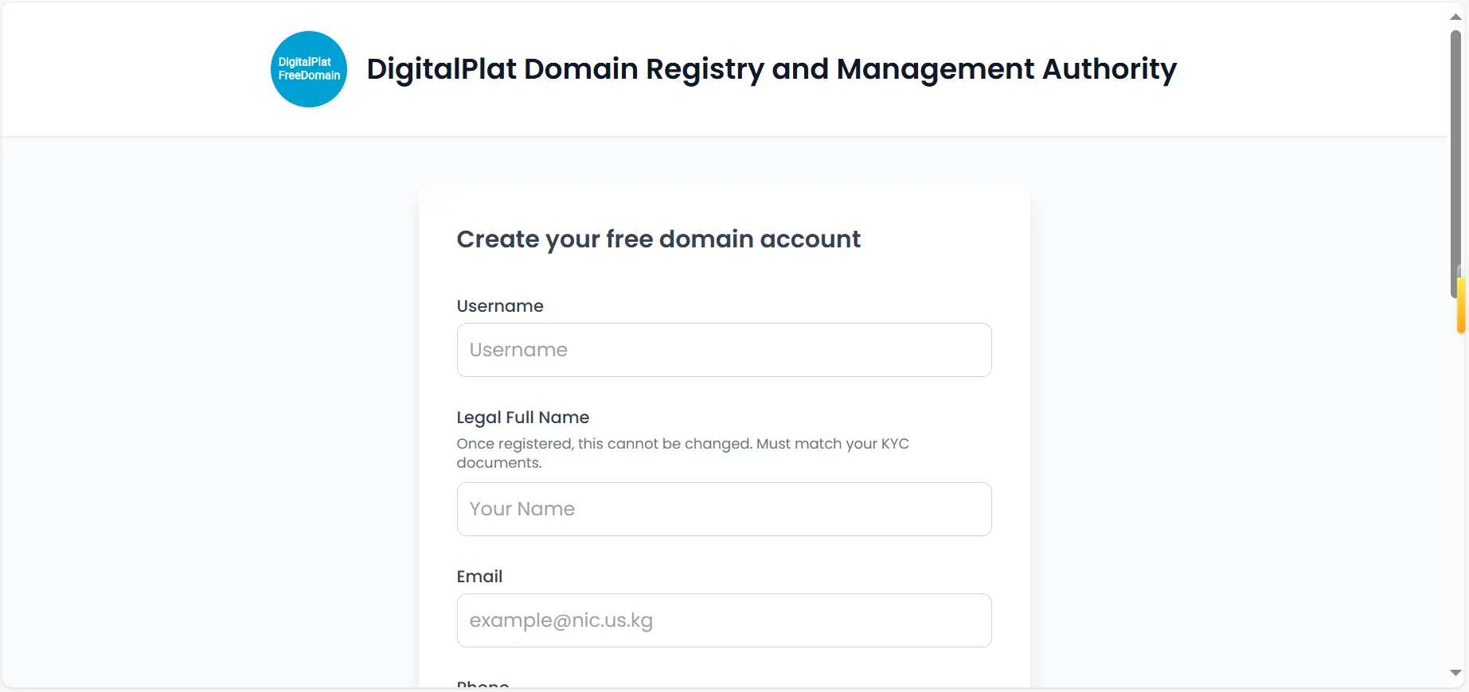Click the 'Legal Full Name' label
This screenshot has height=692, width=1469.
[x=523, y=418]
